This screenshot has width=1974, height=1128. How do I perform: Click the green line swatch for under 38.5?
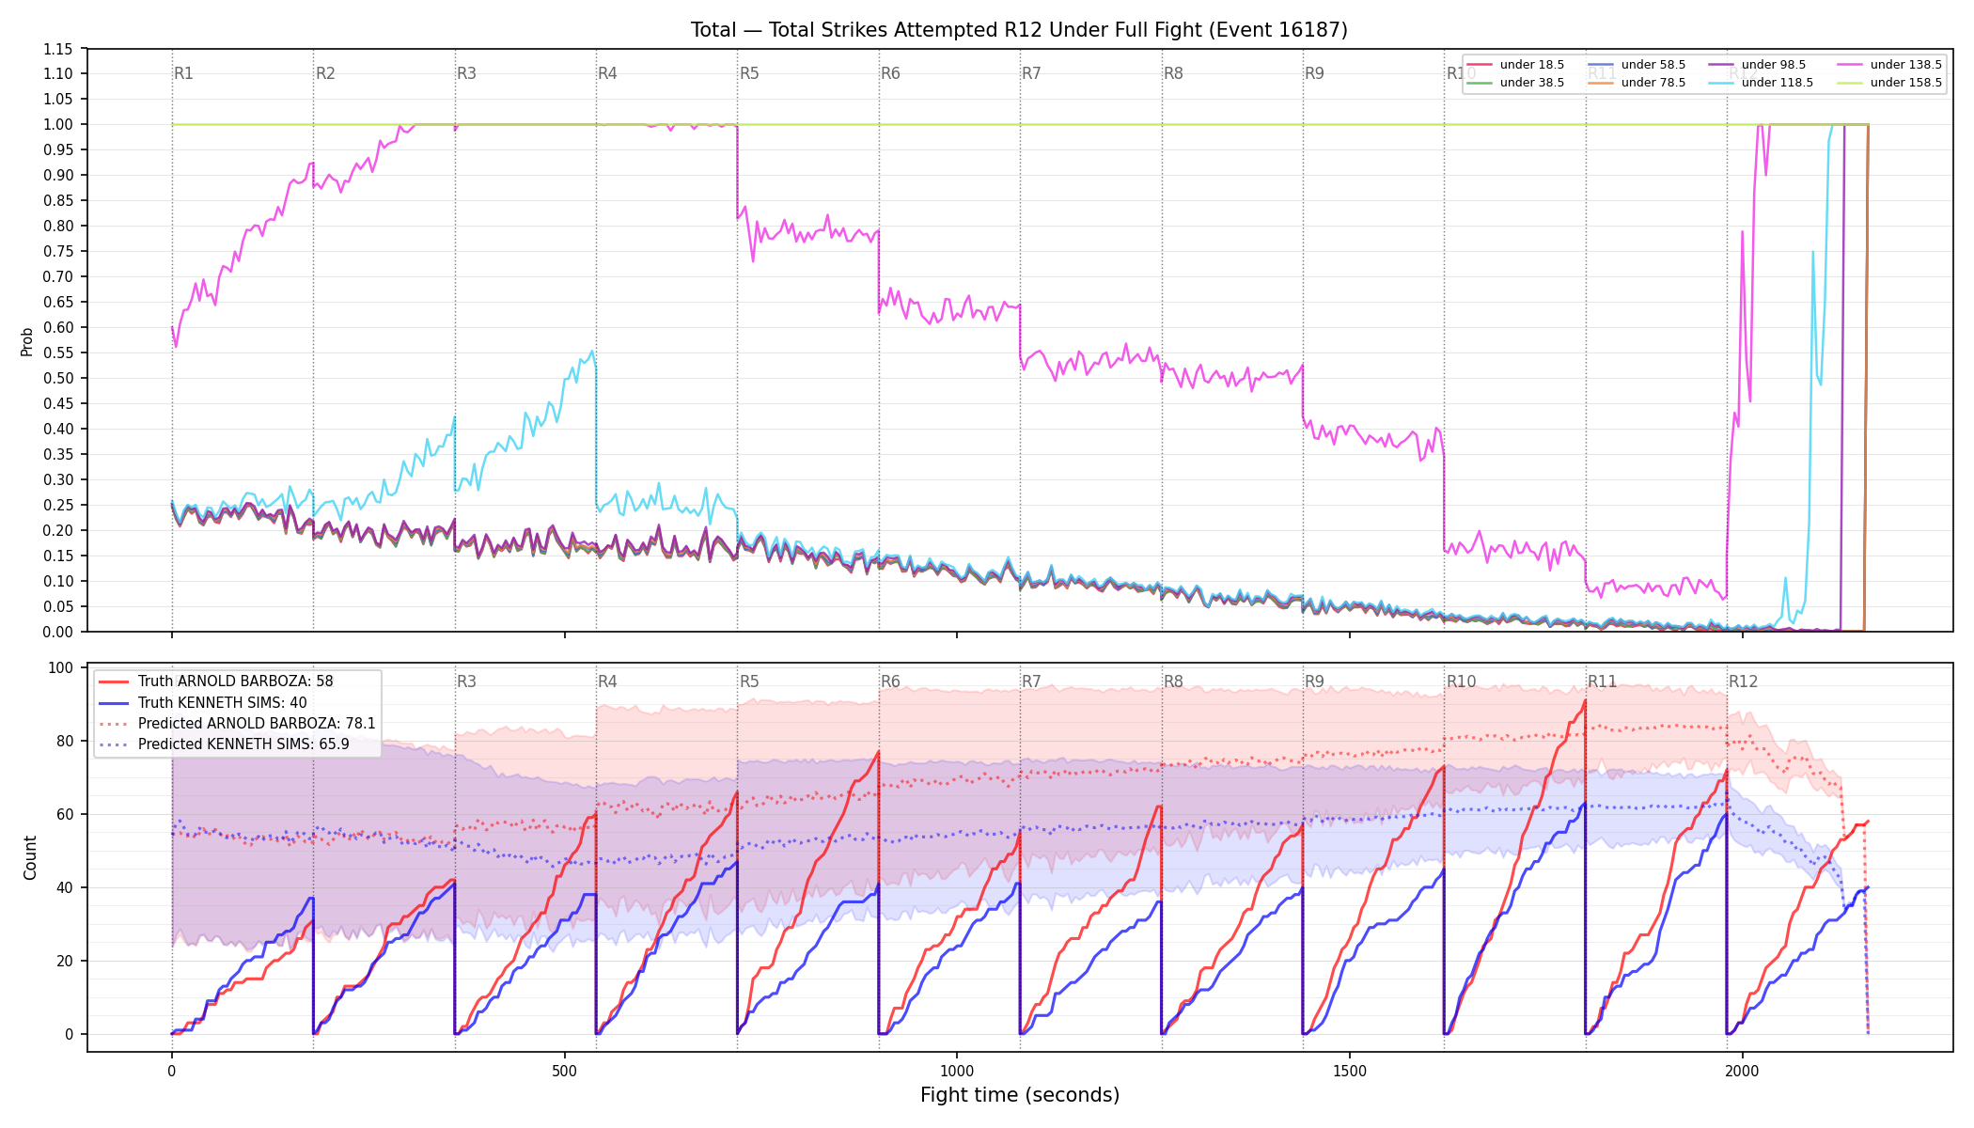click(1480, 83)
